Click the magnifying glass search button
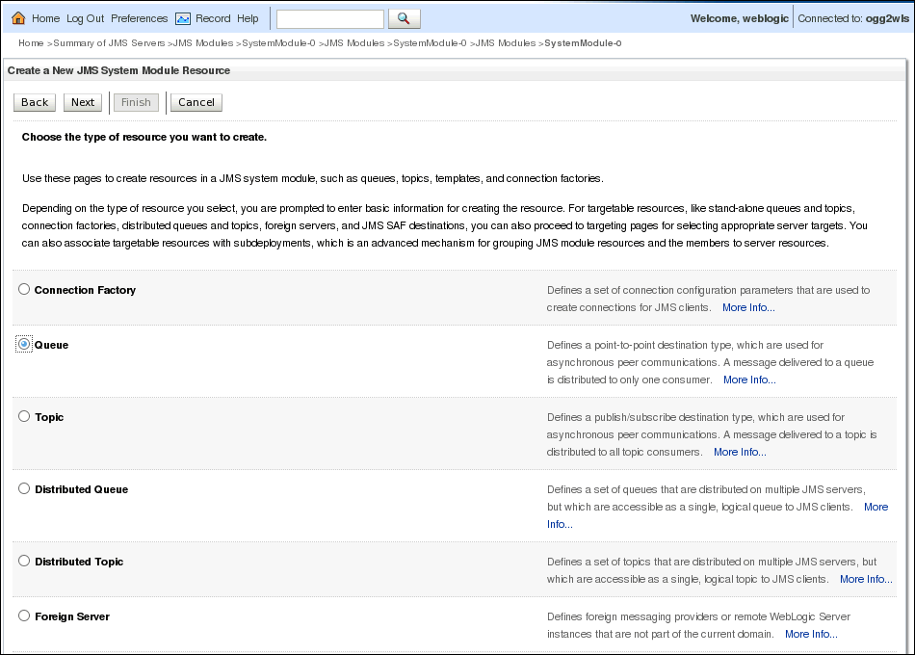Image resolution: width=915 pixels, height=655 pixels. click(404, 18)
